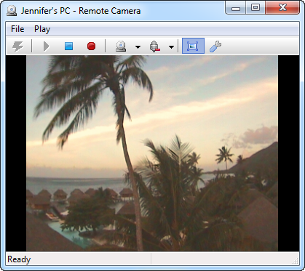Toggle fit-to-window video view button

point(193,46)
